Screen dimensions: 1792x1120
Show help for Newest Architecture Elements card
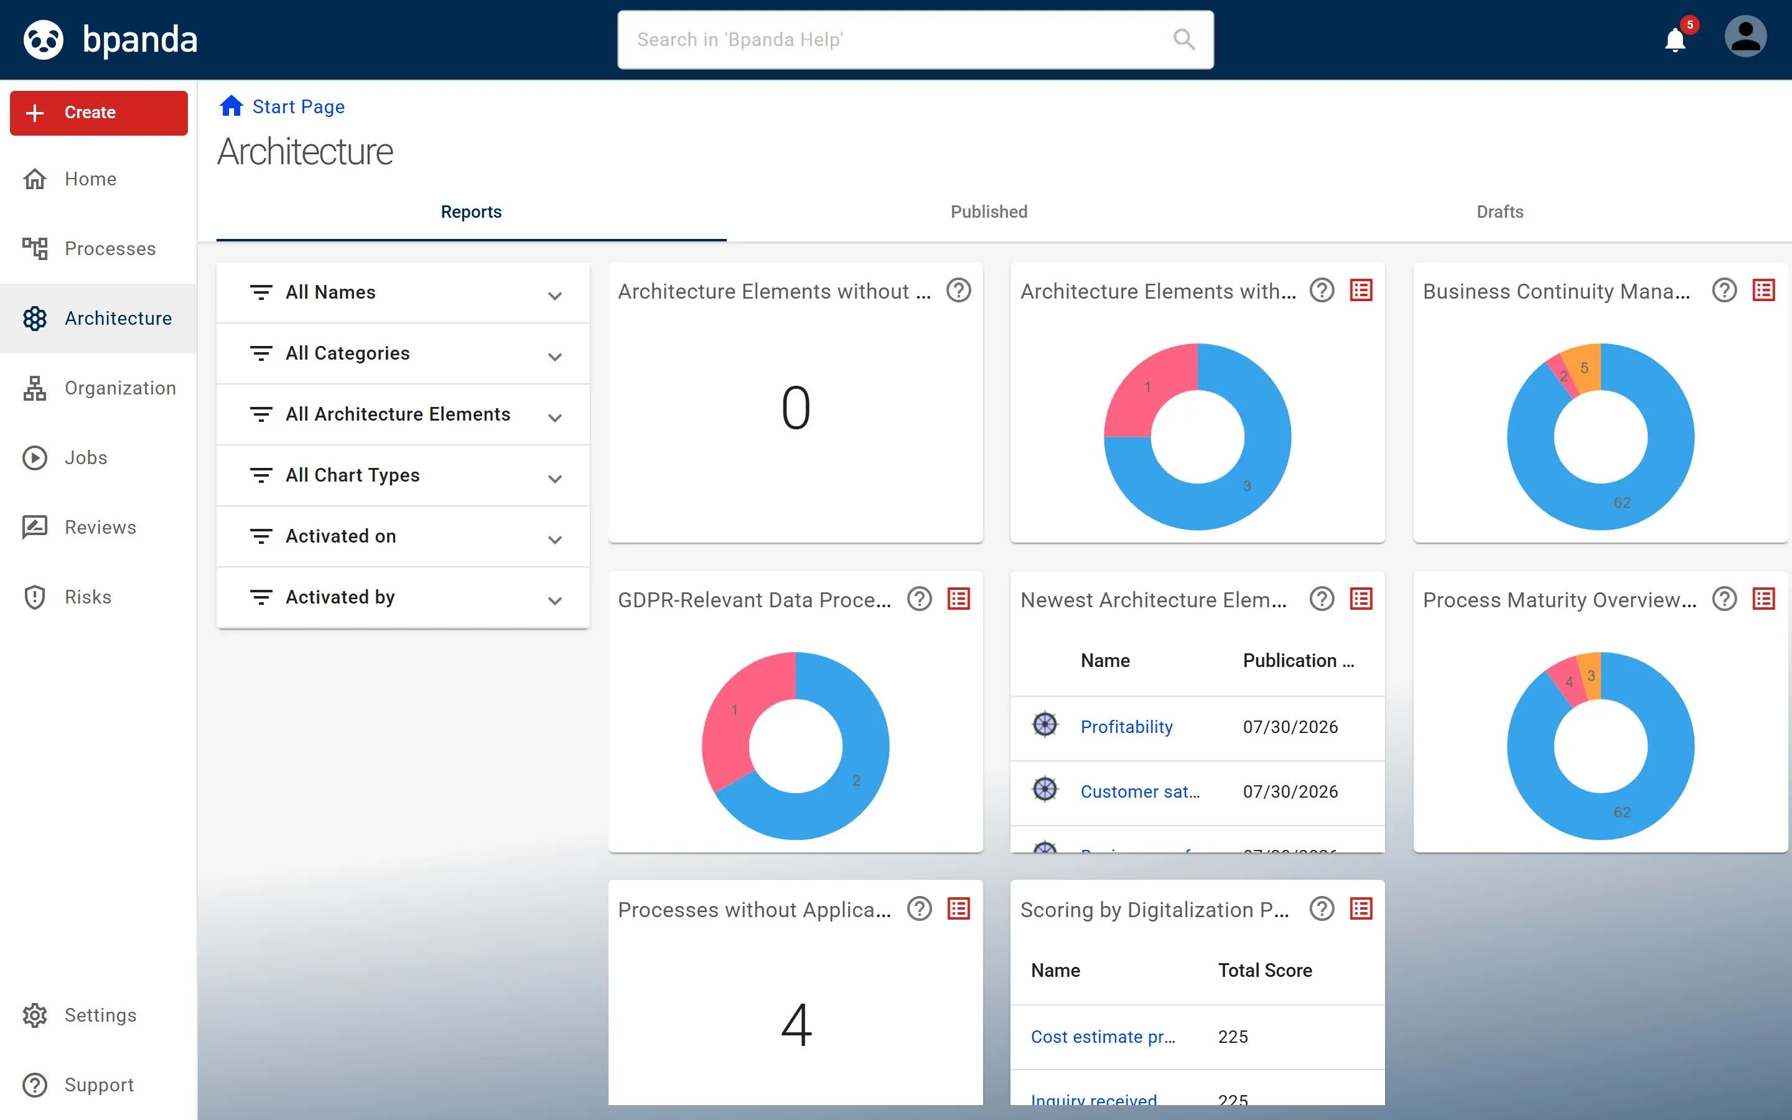pos(1321,599)
